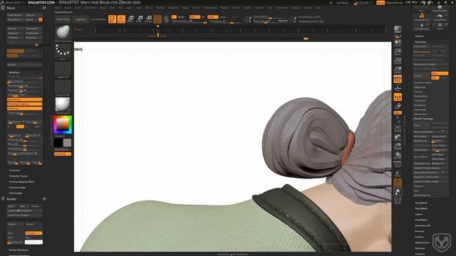Expand the Timeline section

click(14, 171)
